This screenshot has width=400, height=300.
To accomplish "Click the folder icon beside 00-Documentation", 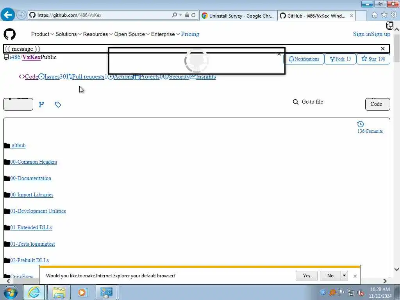I will pos(7,178).
